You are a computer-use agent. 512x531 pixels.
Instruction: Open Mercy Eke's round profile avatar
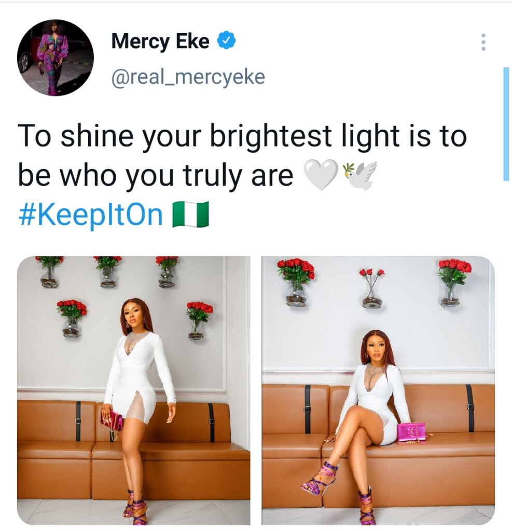56,58
